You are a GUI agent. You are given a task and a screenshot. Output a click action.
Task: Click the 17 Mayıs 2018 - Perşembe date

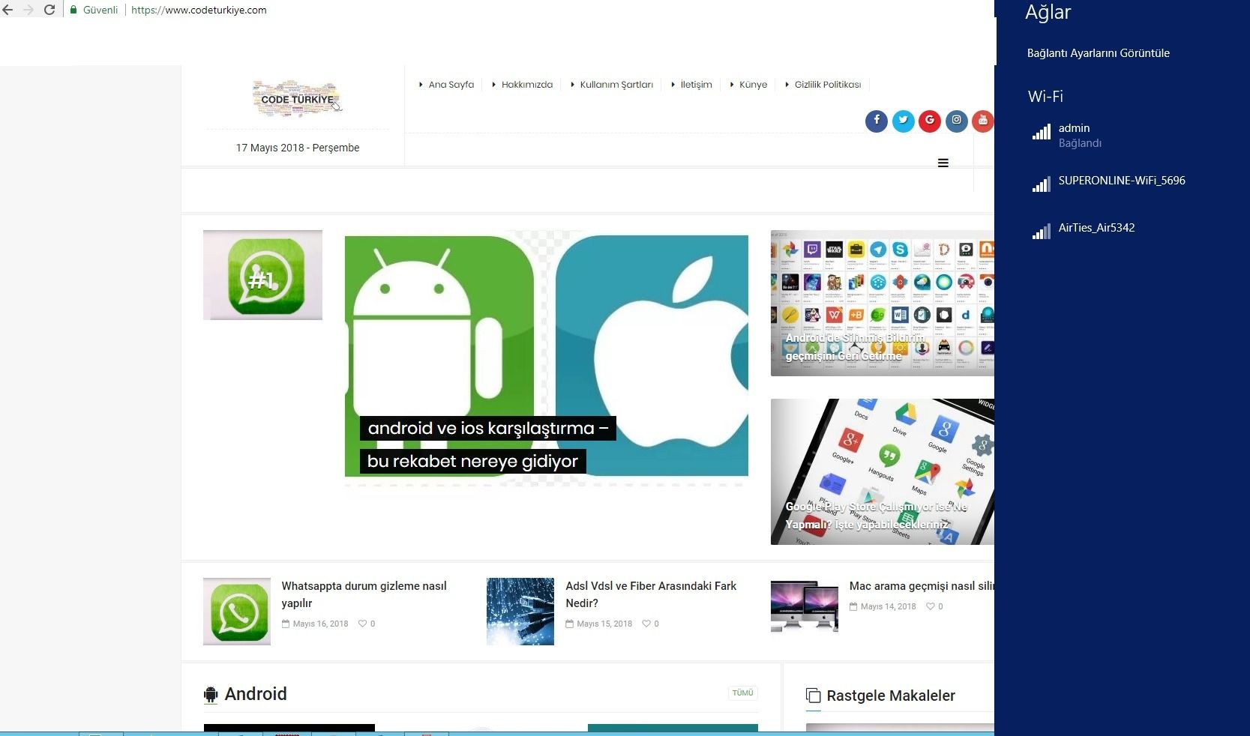point(298,148)
